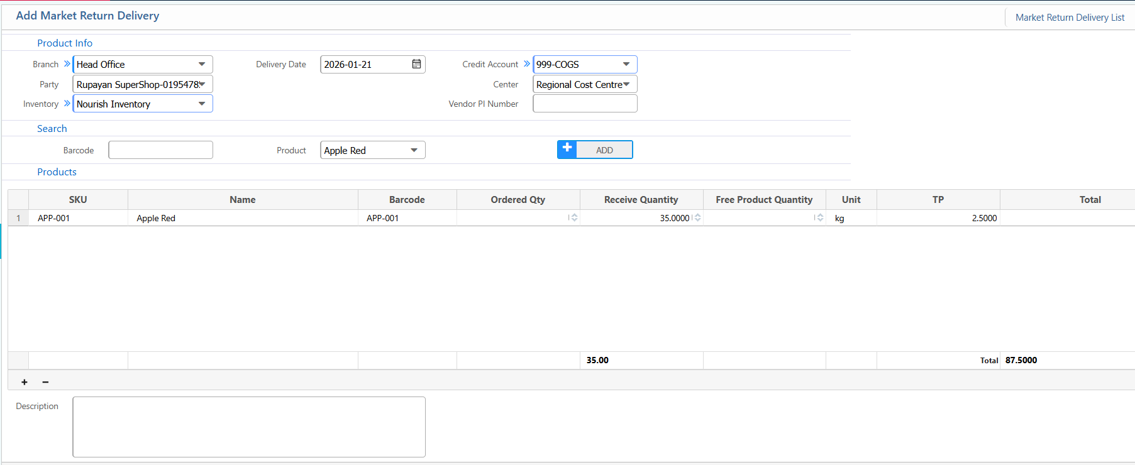The image size is (1135, 465).
Task: Click the Unit column header
Action: point(851,200)
